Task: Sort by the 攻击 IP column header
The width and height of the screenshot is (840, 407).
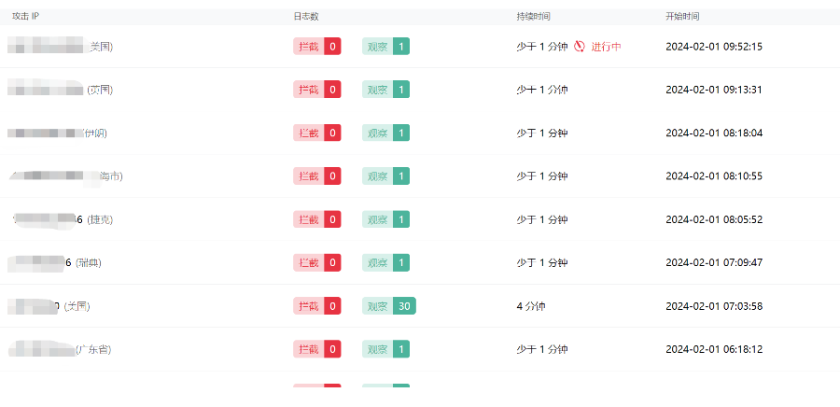Action: coord(25,17)
